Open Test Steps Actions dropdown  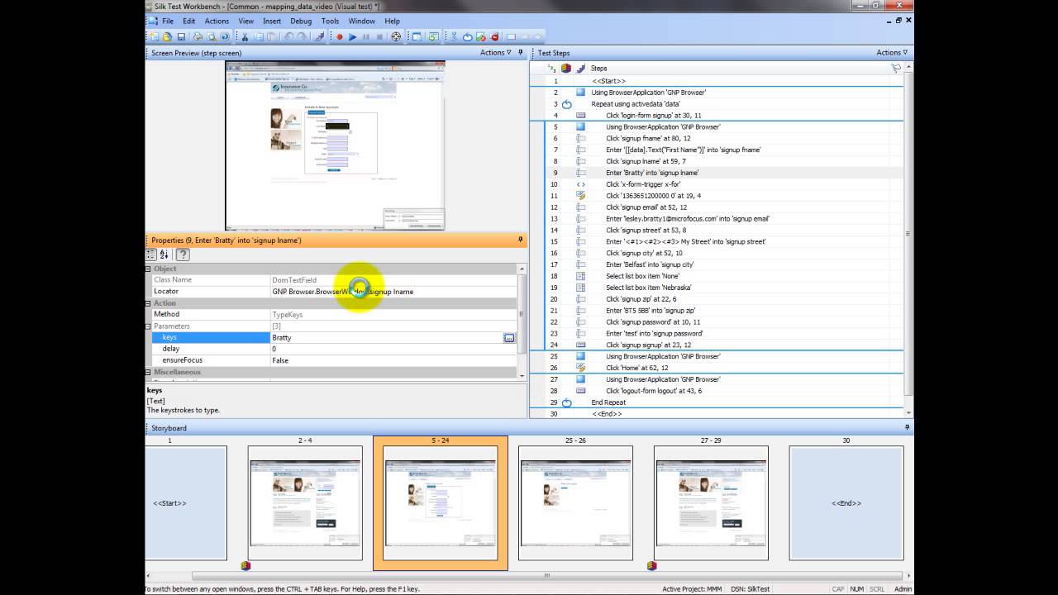pyautogui.click(x=893, y=53)
